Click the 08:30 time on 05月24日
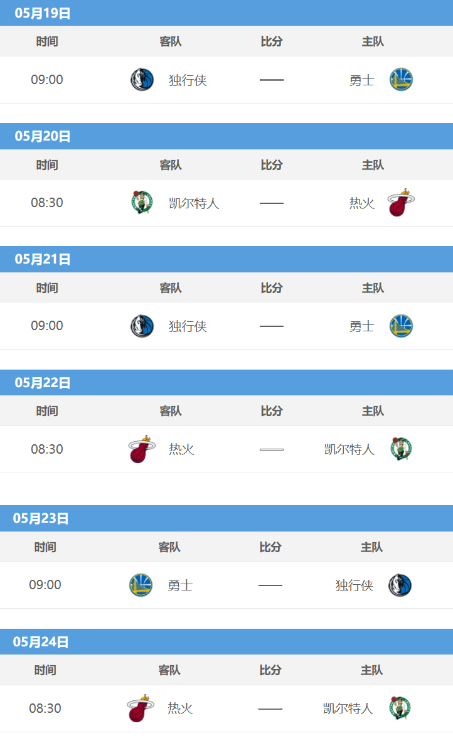The width and height of the screenshot is (453, 753). tap(45, 708)
